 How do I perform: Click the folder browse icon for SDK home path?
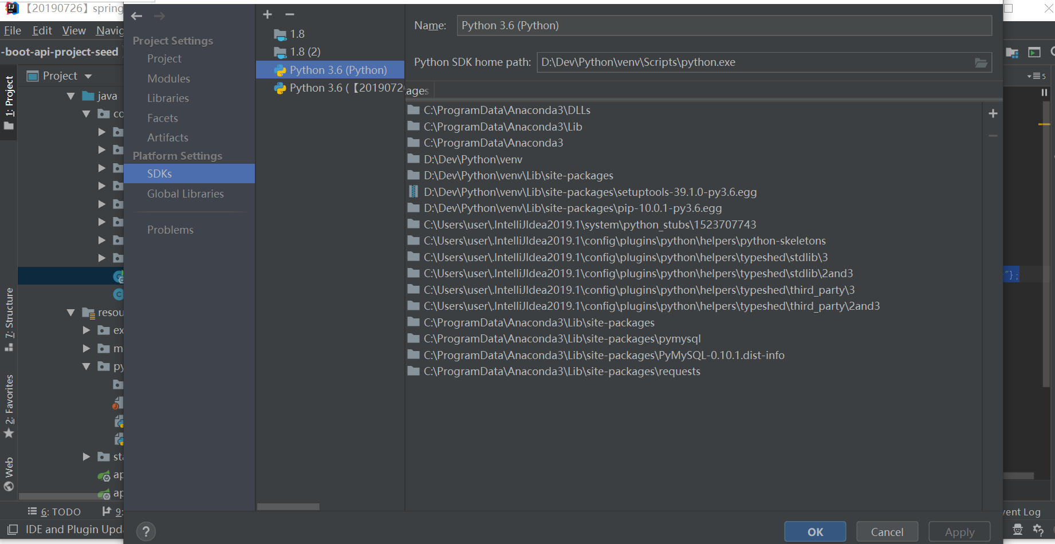tap(981, 62)
